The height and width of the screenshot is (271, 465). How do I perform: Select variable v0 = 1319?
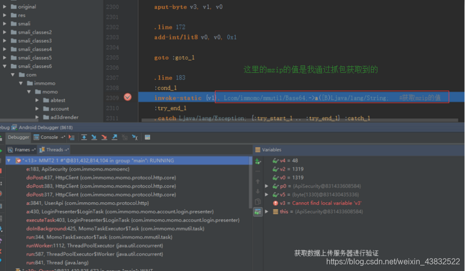[x=288, y=178]
